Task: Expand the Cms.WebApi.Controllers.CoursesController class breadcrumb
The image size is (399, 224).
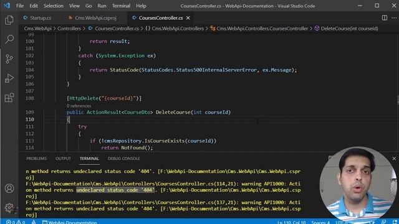Action: (x=262, y=29)
